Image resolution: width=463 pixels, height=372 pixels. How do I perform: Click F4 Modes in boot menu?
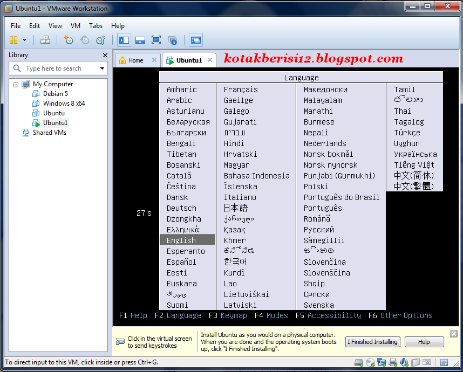271,315
